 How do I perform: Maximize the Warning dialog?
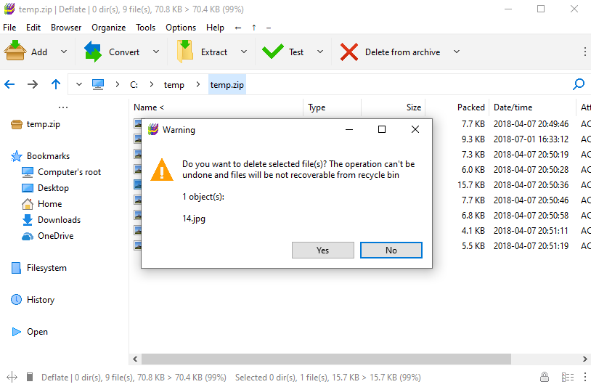(382, 129)
